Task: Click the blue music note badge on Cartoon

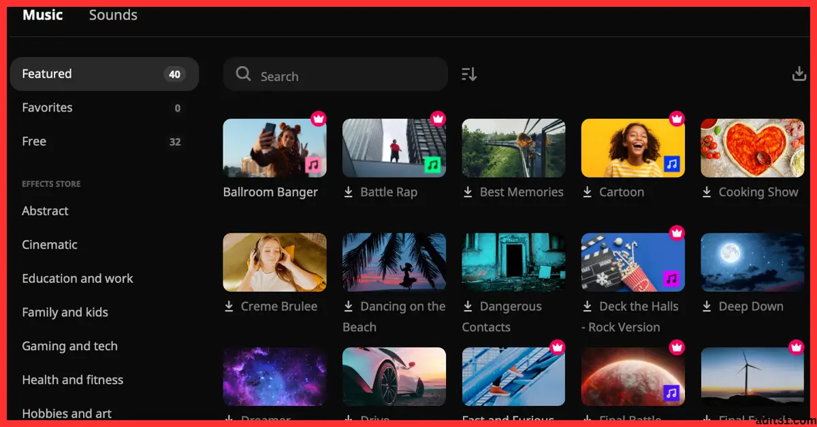Action: 672,165
